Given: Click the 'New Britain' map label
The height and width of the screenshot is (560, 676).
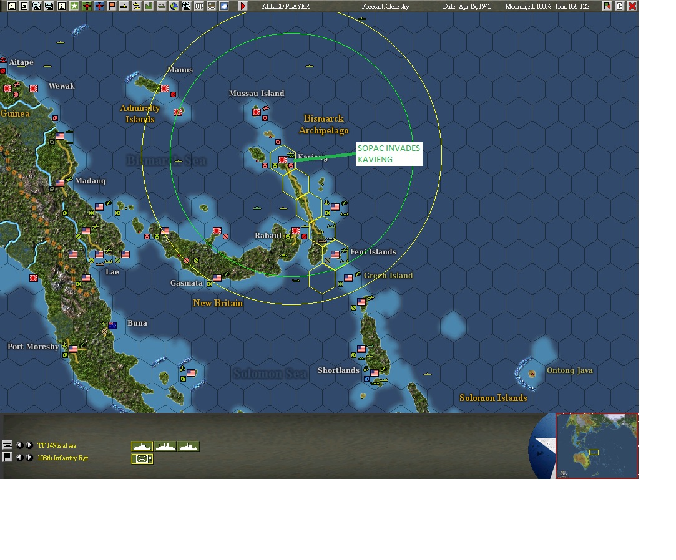Looking at the screenshot, I should click(218, 303).
